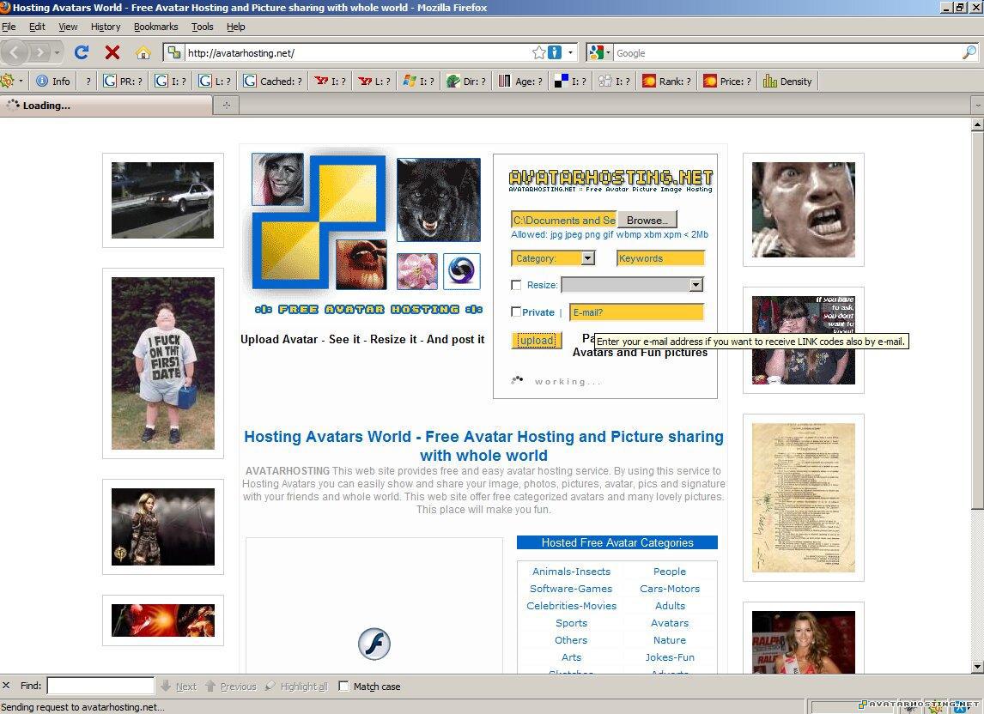The width and height of the screenshot is (984, 714).
Task: Click the bookmark star in address bar
Action: coord(538,52)
